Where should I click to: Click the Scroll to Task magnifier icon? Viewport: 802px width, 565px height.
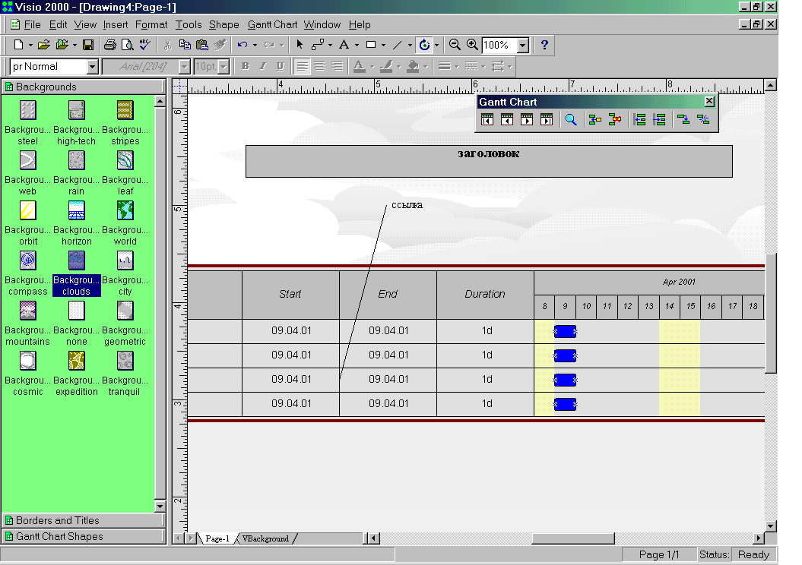click(571, 119)
